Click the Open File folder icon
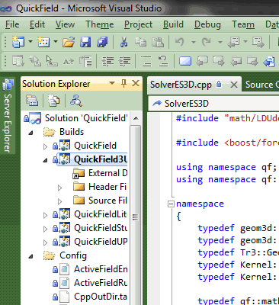279x305 pixels. click(69, 42)
